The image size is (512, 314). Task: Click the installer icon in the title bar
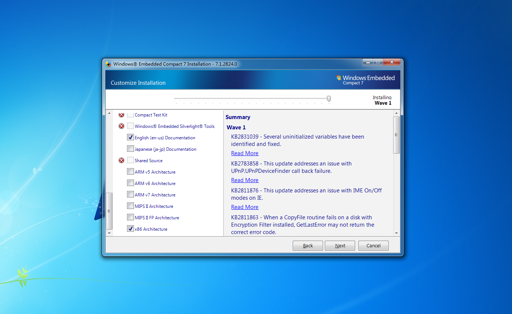tap(108, 64)
